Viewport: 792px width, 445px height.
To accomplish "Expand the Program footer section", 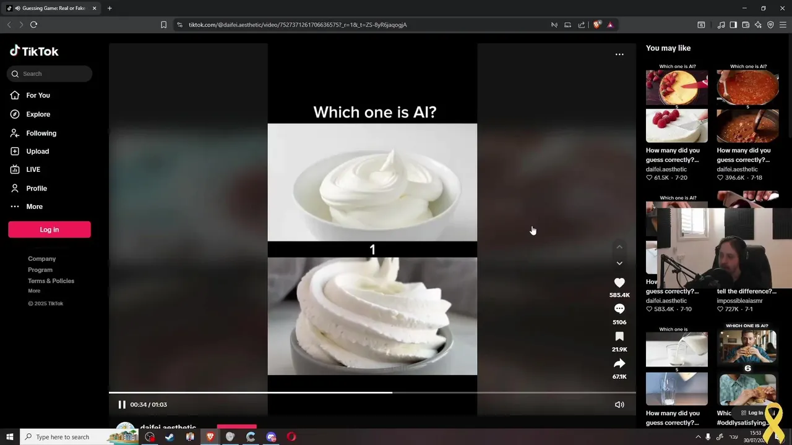I will coord(40,270).
